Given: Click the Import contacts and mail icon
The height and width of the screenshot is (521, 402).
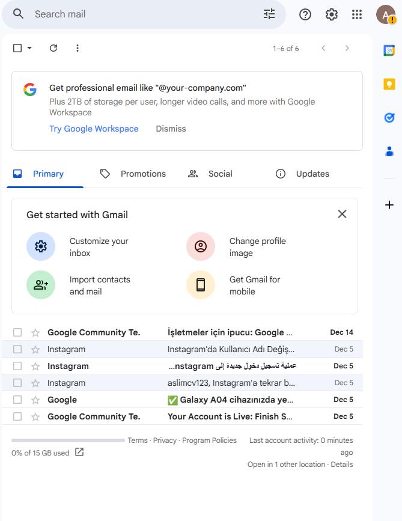Looking at the screenshot, I should coord(41,285).
